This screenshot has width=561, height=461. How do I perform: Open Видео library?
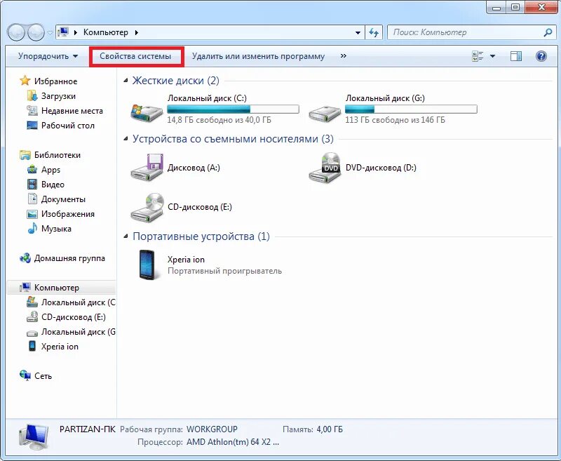point(53,185)
